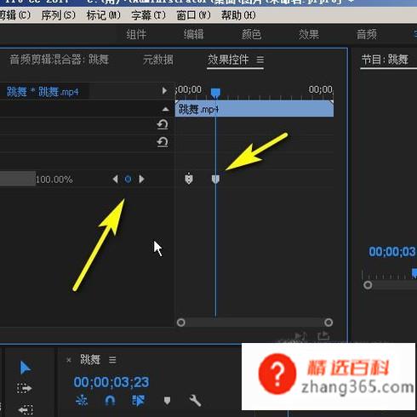
Task: Select the keyframe at the playhead
Action: click(215, 179)
